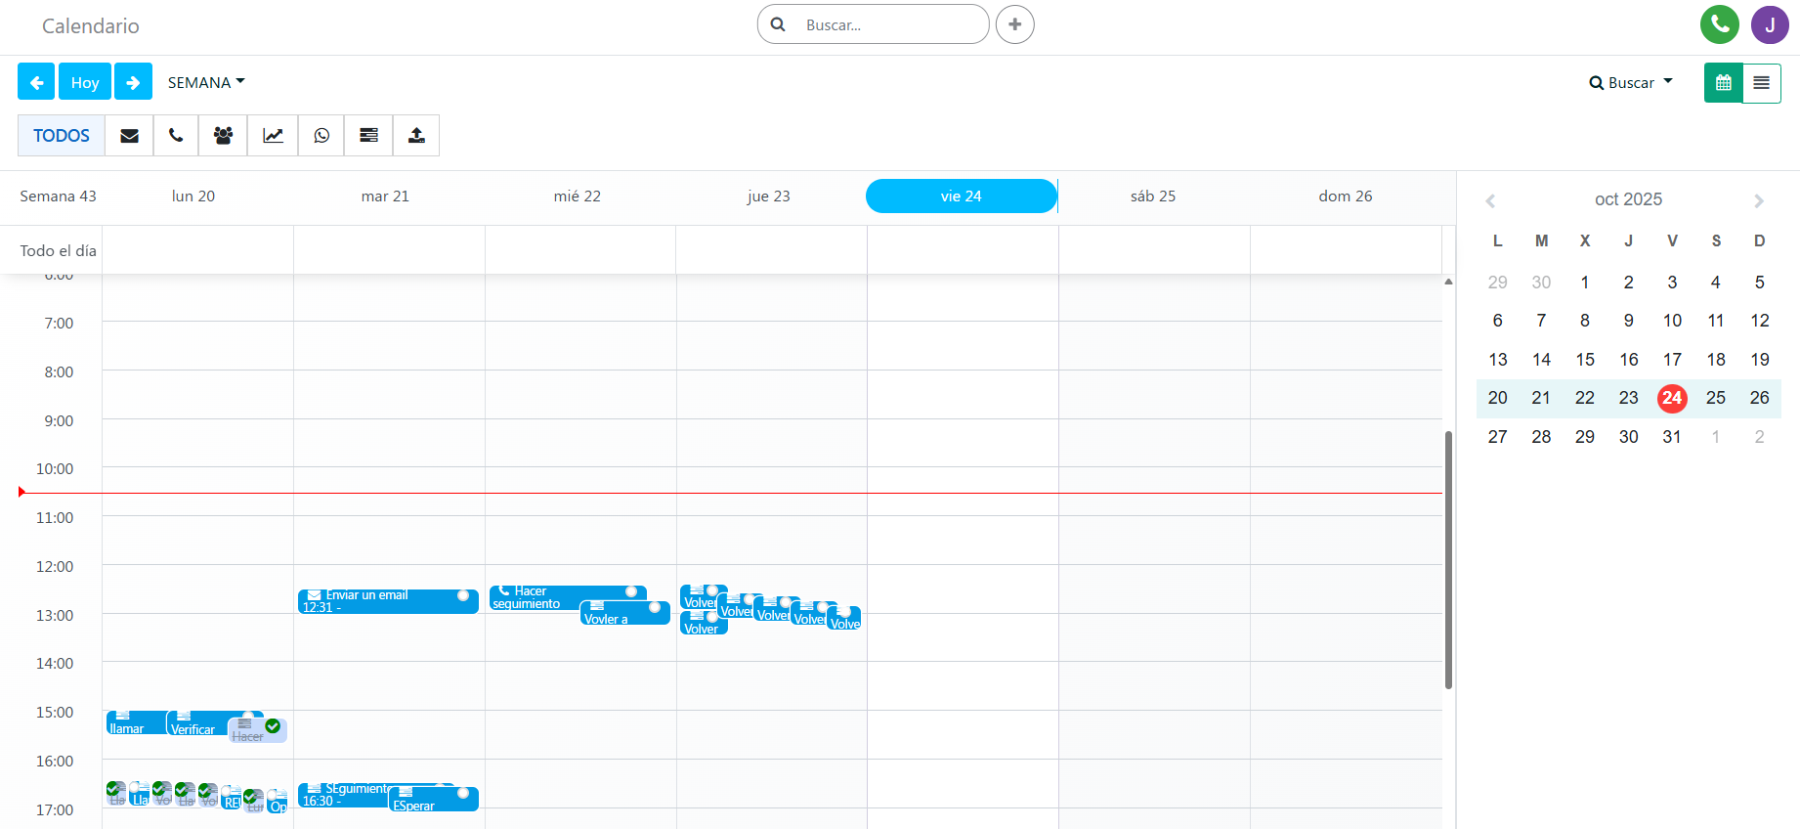Select the TODOS activity filter tab
The image size is (1800, 829).
point(62,136)
